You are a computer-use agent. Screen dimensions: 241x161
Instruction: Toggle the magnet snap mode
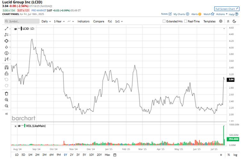tap(6, 67)
